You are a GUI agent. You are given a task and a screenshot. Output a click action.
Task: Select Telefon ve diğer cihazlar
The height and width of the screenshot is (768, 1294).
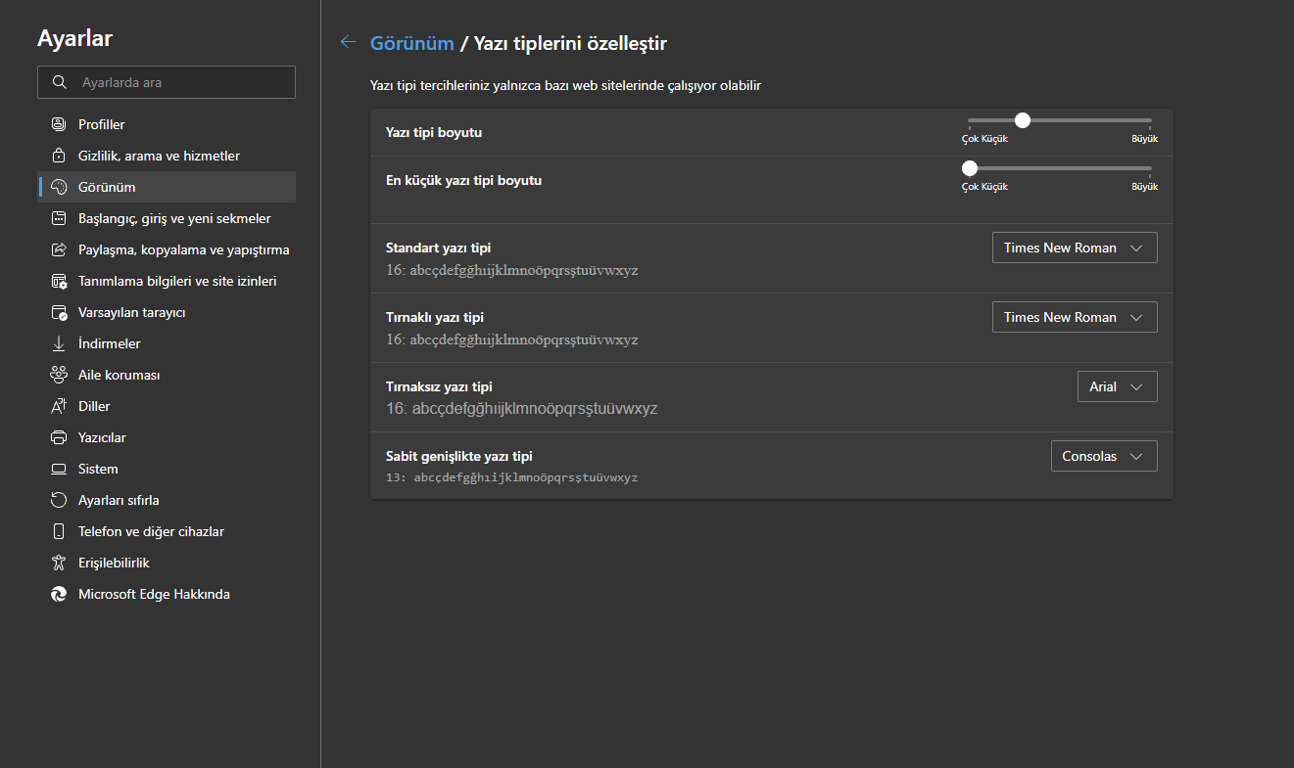[151, 531]
